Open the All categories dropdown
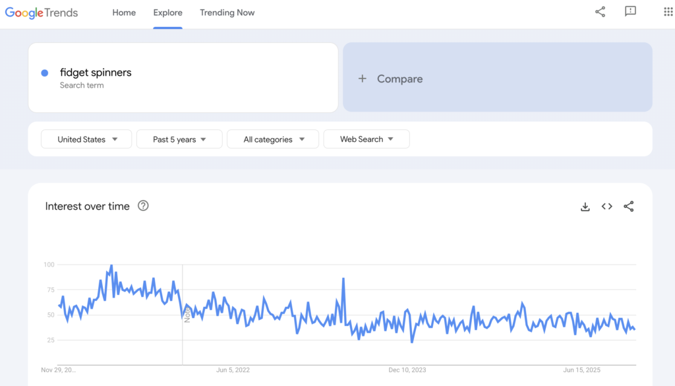This screenshot has width=675, height=386. [x=272, y=139]
